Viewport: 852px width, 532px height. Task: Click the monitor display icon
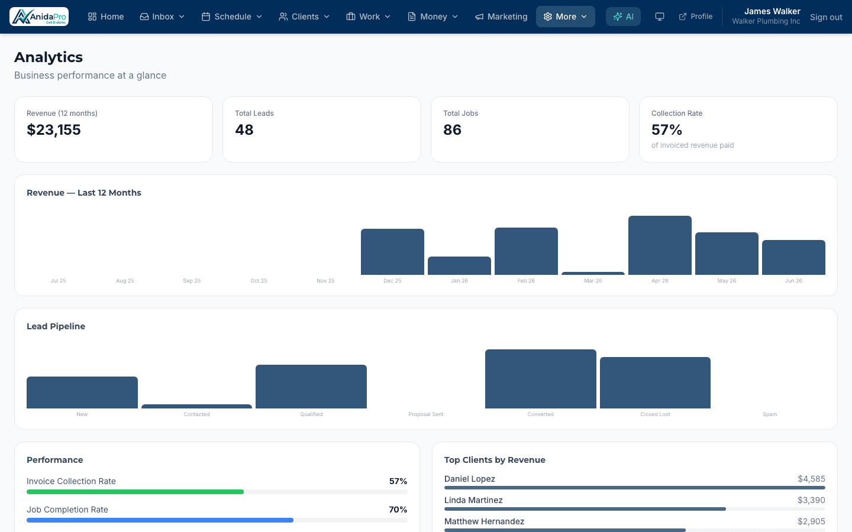[x=660, y=17]
